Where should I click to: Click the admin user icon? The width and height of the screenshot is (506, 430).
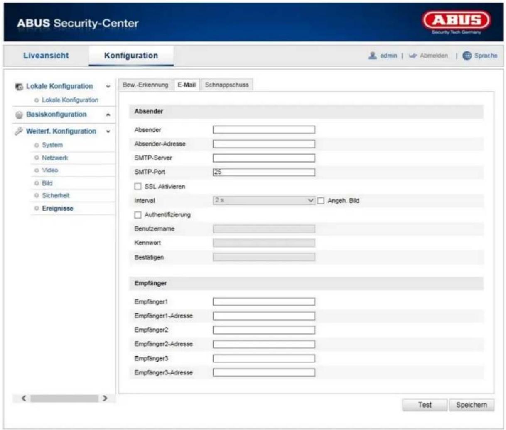coord(373,56)
